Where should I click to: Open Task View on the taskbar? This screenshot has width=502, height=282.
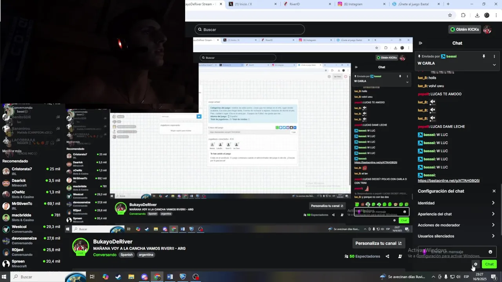pos(92,277)
